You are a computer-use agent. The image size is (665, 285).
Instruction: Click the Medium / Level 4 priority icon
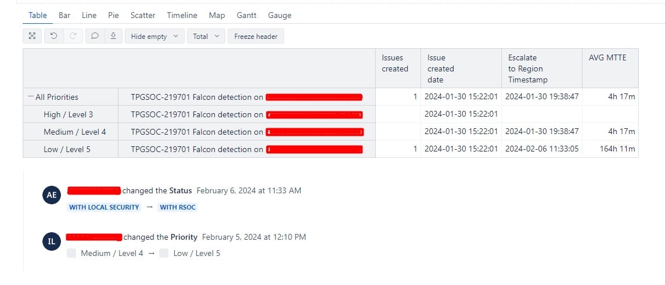click(71, 253)
